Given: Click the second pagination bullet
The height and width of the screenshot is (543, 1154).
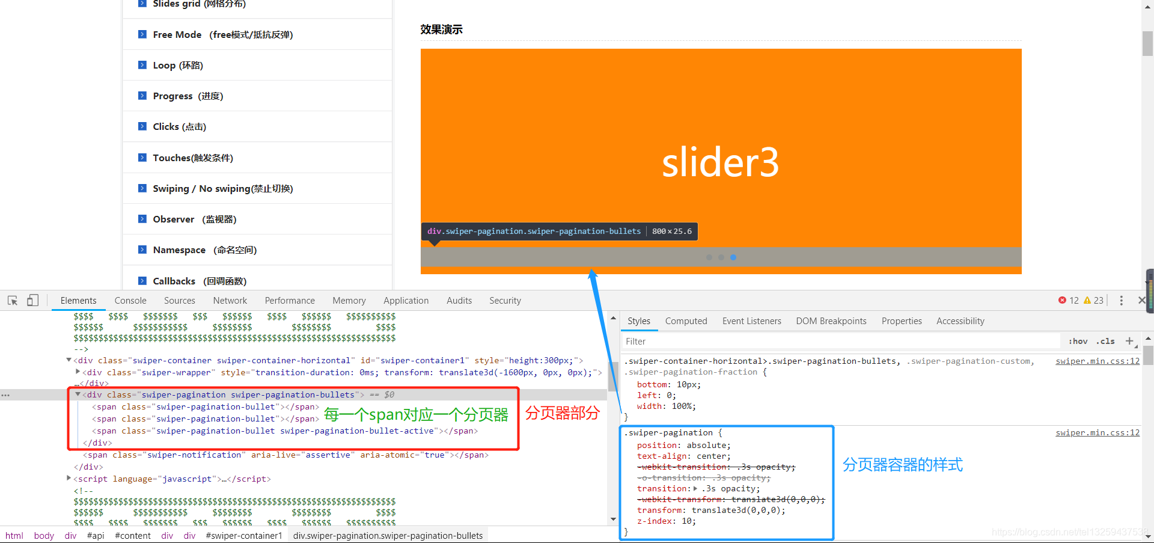Looking at the screenshot, I should [721, 257].
